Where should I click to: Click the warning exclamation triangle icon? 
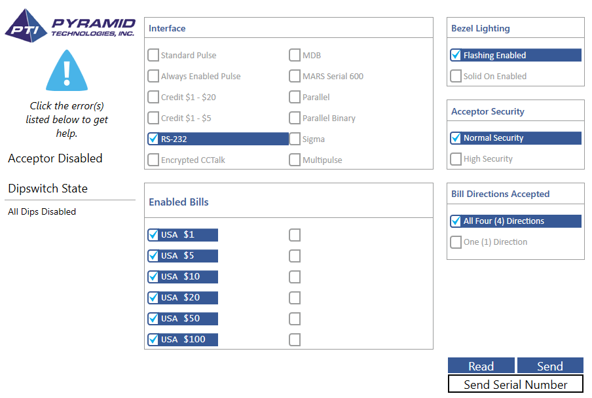67,72
